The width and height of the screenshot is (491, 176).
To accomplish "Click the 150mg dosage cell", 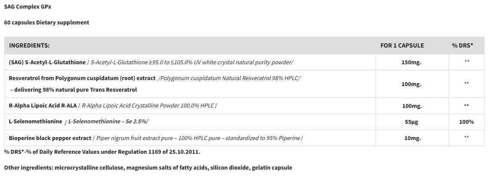I will coord(411,62).
